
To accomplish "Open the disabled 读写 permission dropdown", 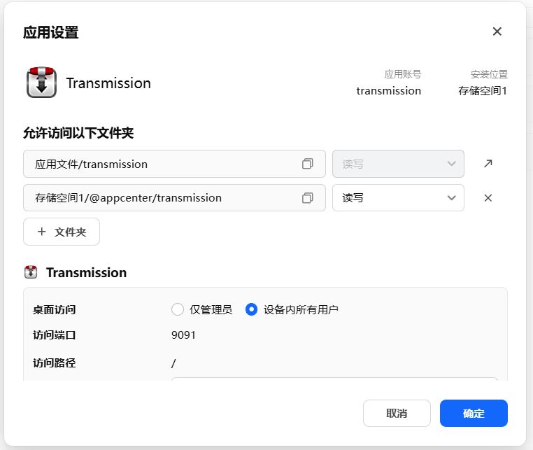I will point(398,164).
